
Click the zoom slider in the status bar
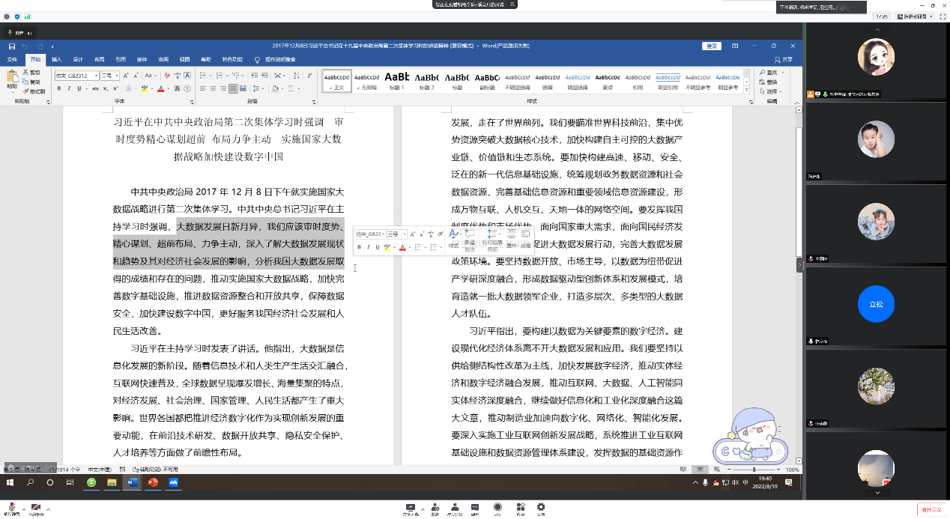click(x=754, y=470)
